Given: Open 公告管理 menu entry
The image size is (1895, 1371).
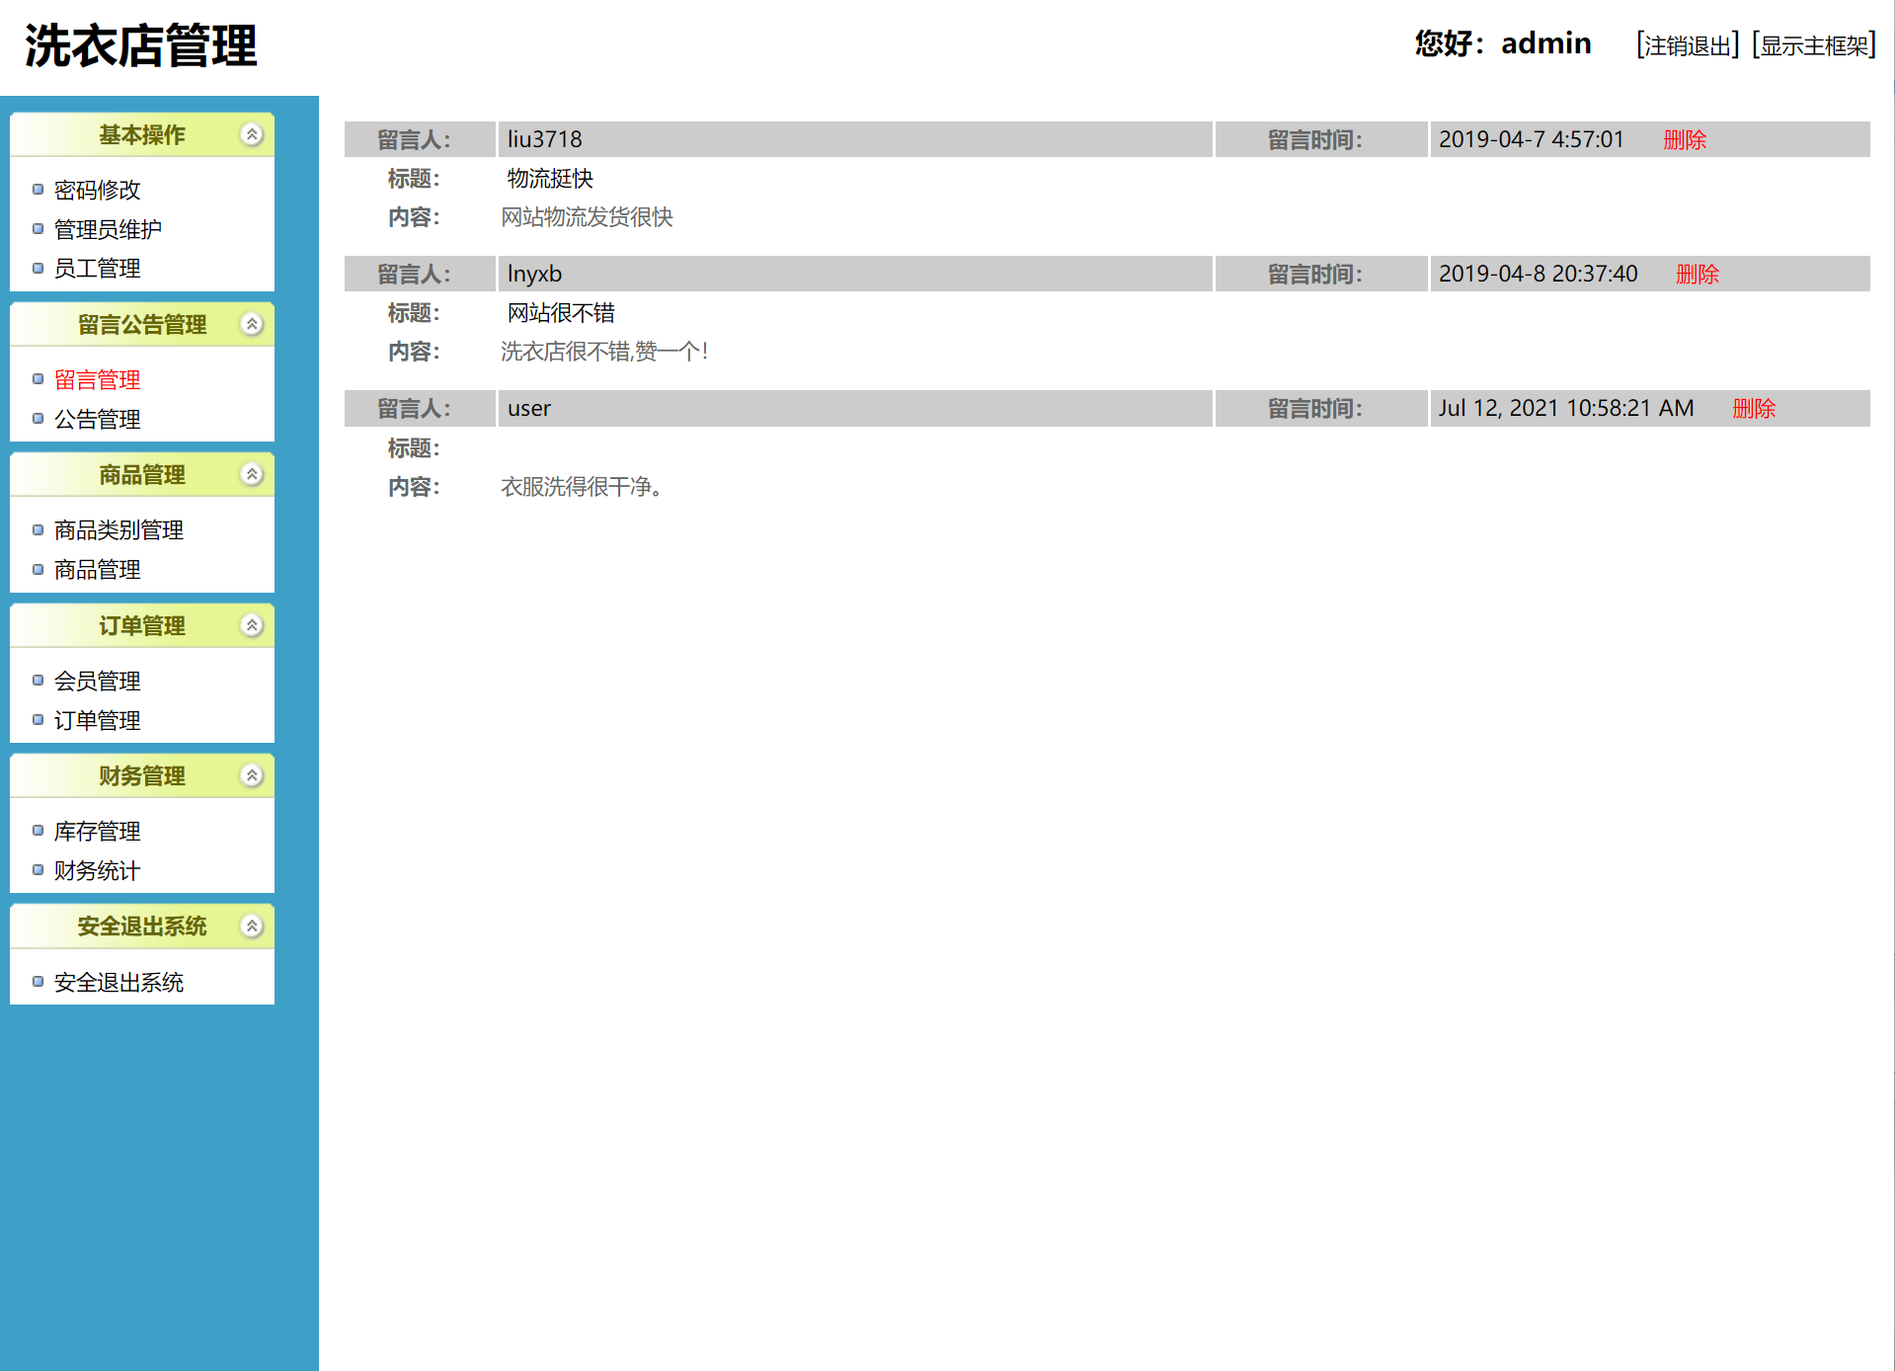Looking at the screenshot, I should 97,420.
